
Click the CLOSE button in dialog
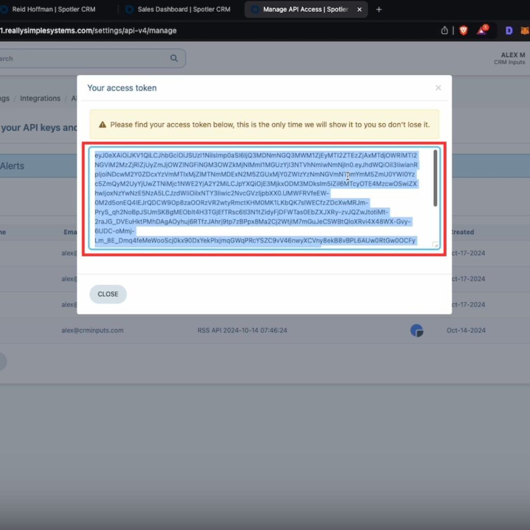point(108,294)
